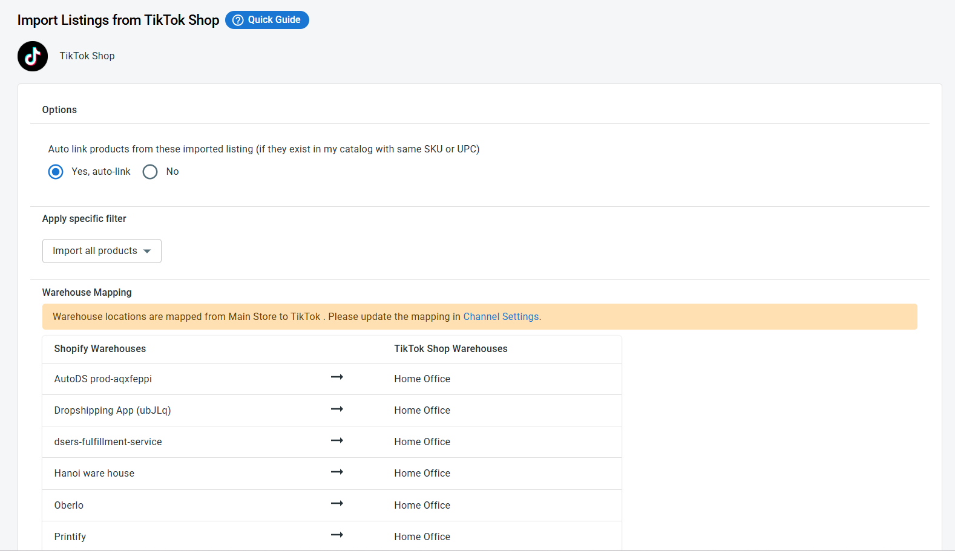Select 'AutoDS prod-aqxfeppi' warehouse text
Viewport: 955px width, 551px height.
(x=103, y=379)
